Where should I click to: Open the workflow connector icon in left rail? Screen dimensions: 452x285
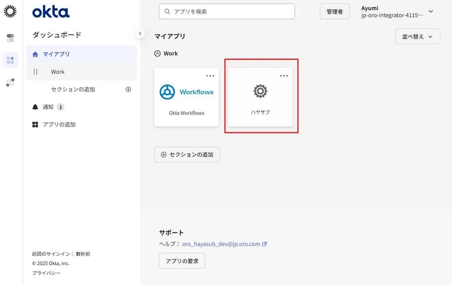[10, 82]
